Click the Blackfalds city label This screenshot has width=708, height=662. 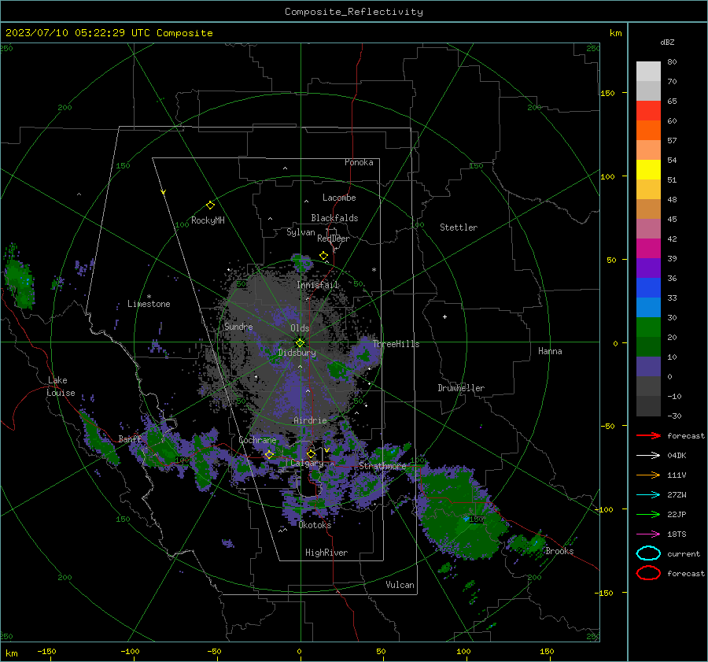[334, 218]
